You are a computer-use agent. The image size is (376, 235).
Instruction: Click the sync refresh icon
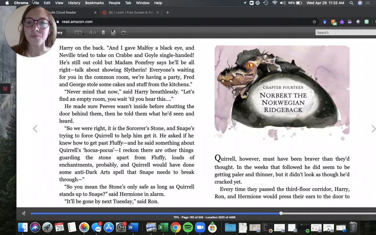pos(123,33)
